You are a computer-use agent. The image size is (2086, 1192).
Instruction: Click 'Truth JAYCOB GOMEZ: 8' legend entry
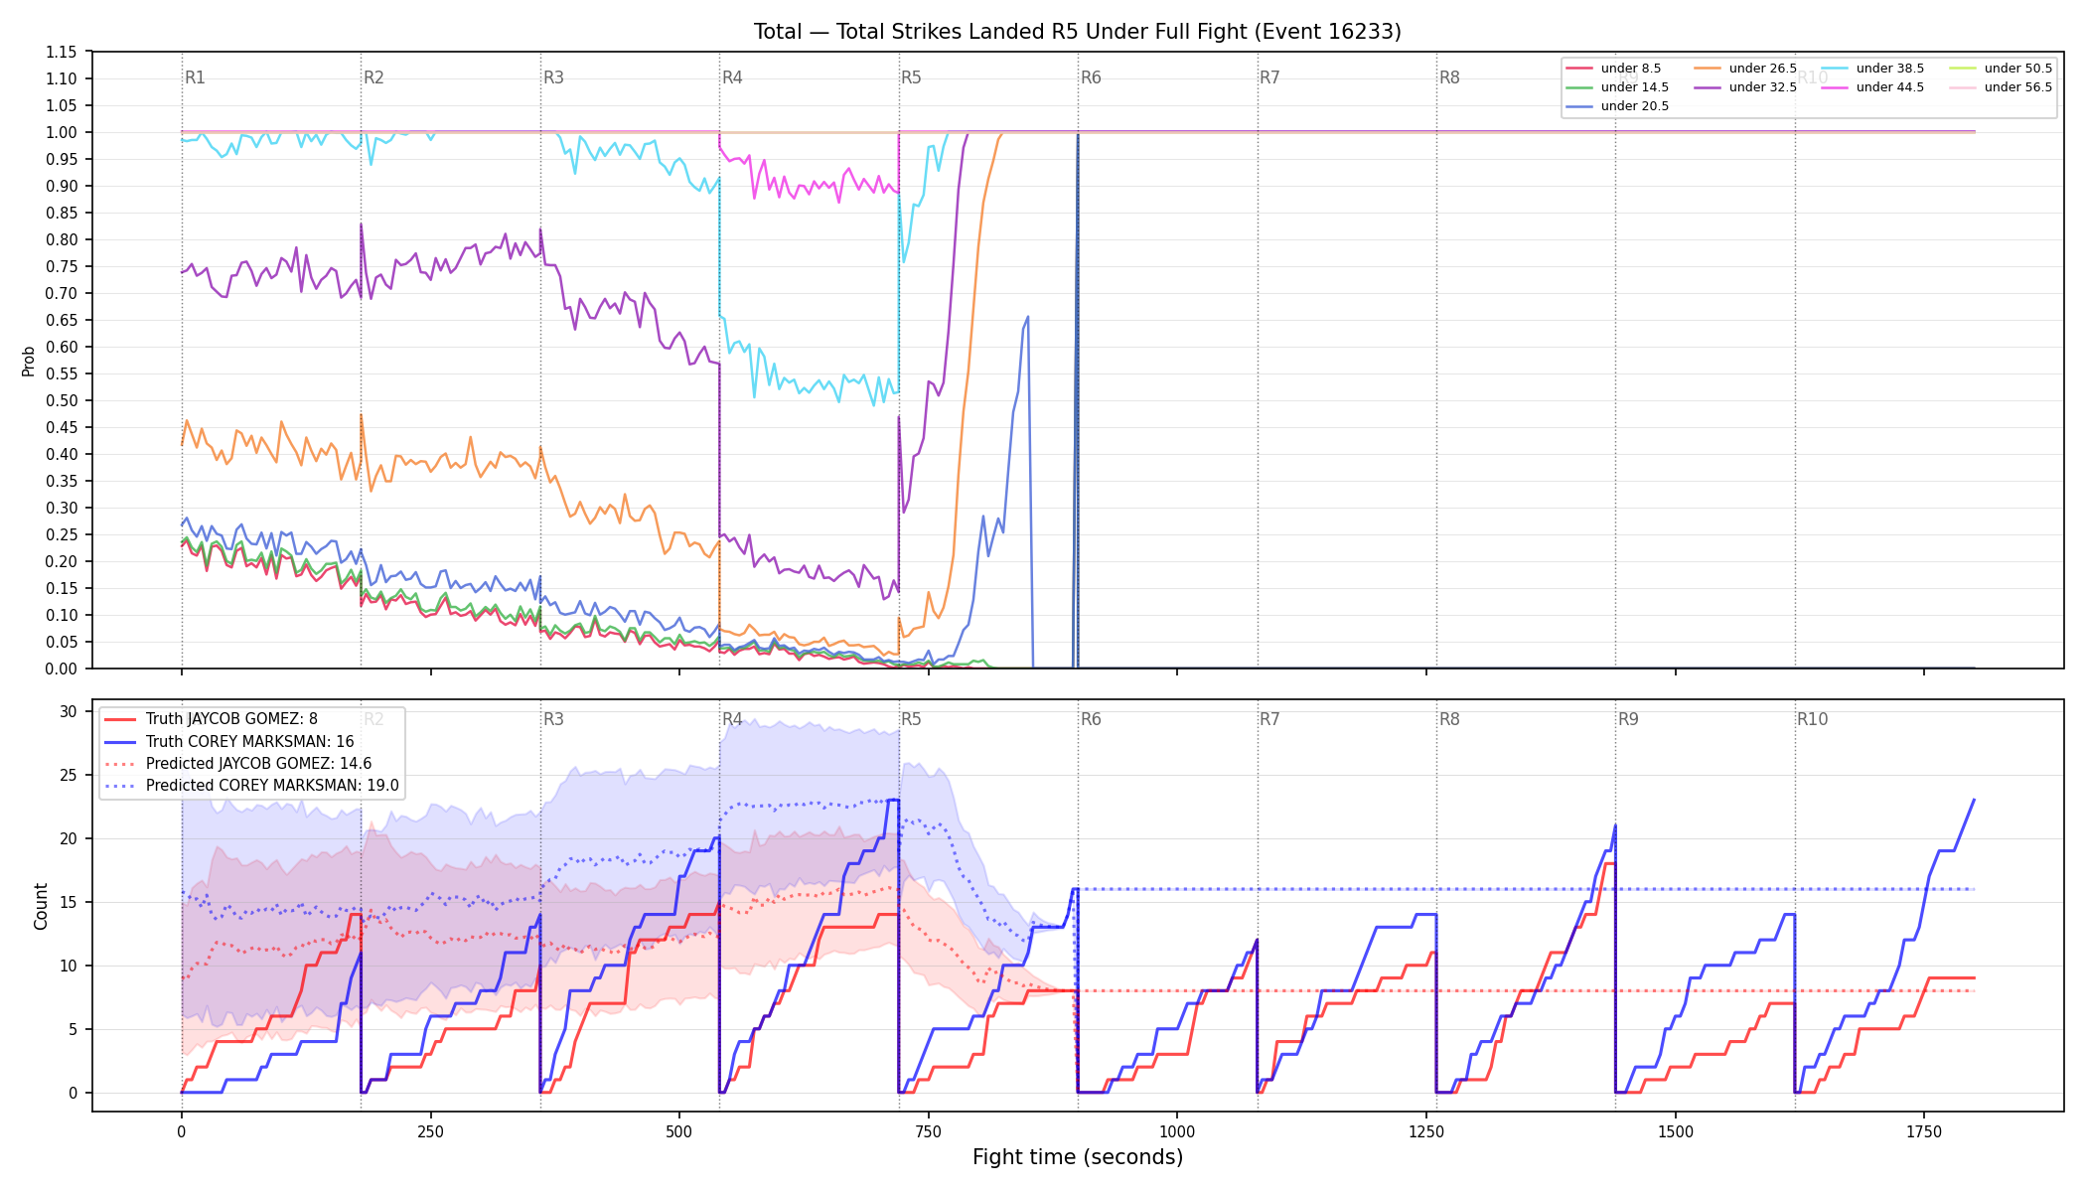(231, 719)
